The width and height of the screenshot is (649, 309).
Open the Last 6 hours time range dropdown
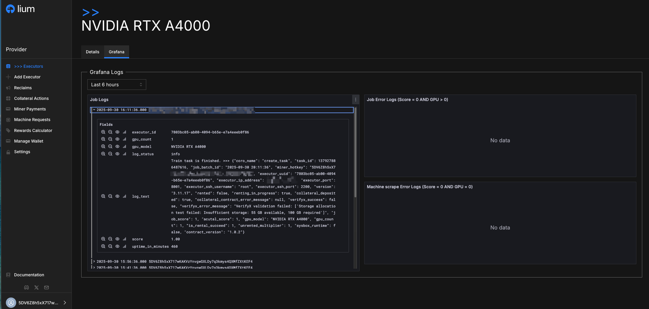[117, 85]
